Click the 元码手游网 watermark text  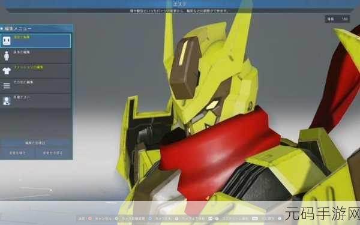coord(322,214)
